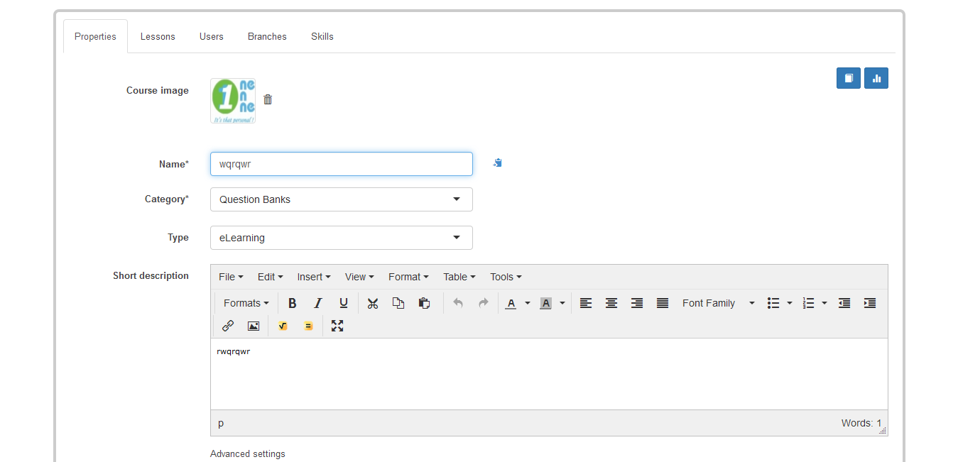Click the scissors Cut icon
This screenshot has width=958, height=462.
(373, 303)
